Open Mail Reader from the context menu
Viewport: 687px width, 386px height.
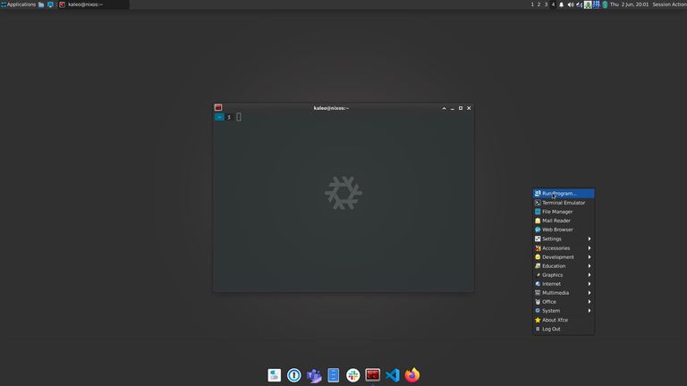564,221
